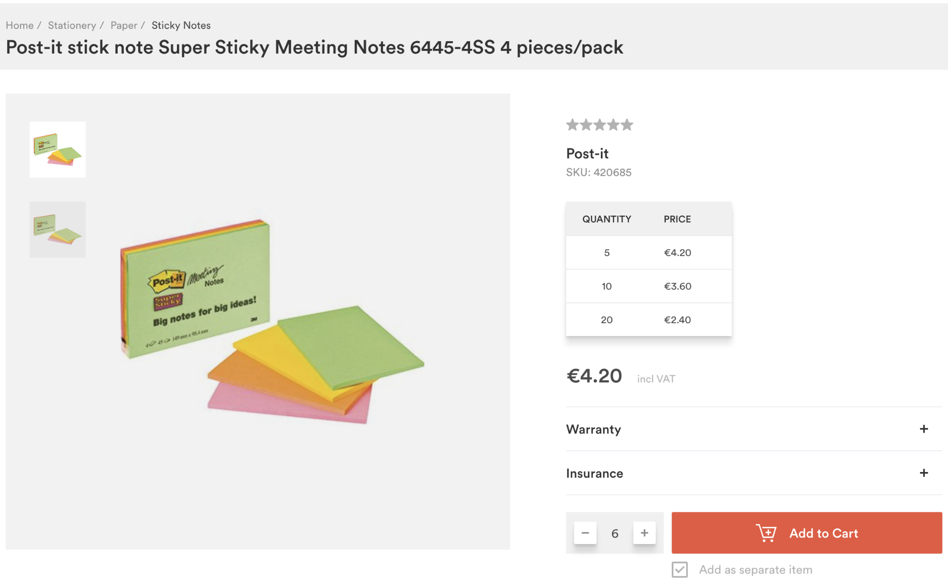The height and width of the screenshot is (581, 948).
Task: Select the quantity 10 price row
Action: tap(649, 286)
